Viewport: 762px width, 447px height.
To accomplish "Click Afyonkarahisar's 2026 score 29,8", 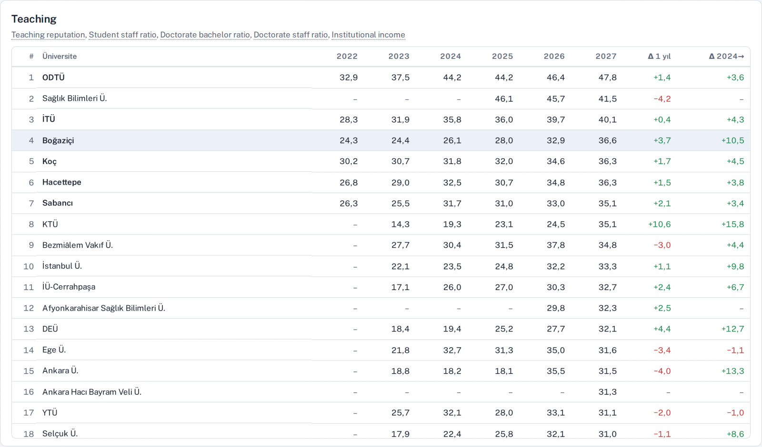I will coord(556,308).
